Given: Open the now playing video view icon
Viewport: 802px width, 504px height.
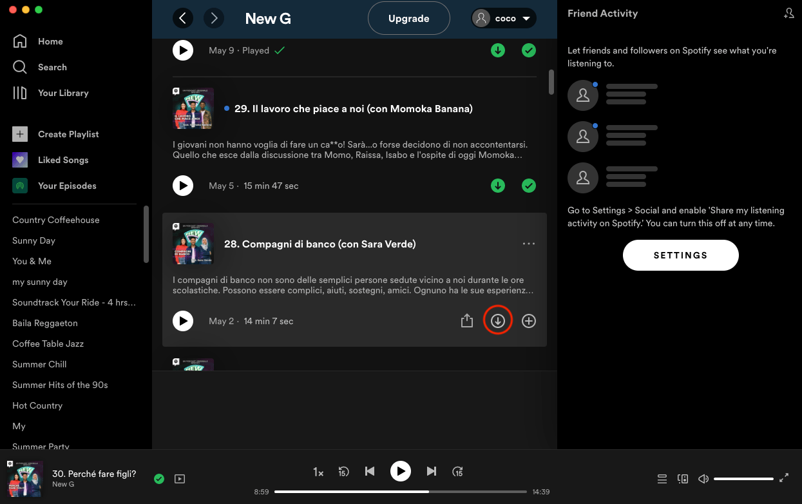Looking at the screenshot, I should click(x=180, y=479).
